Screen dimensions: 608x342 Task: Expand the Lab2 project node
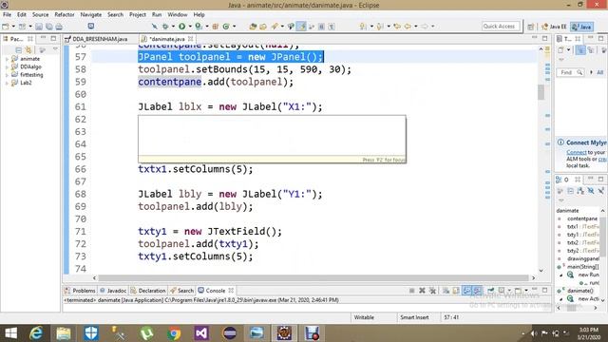click(7, 83)
